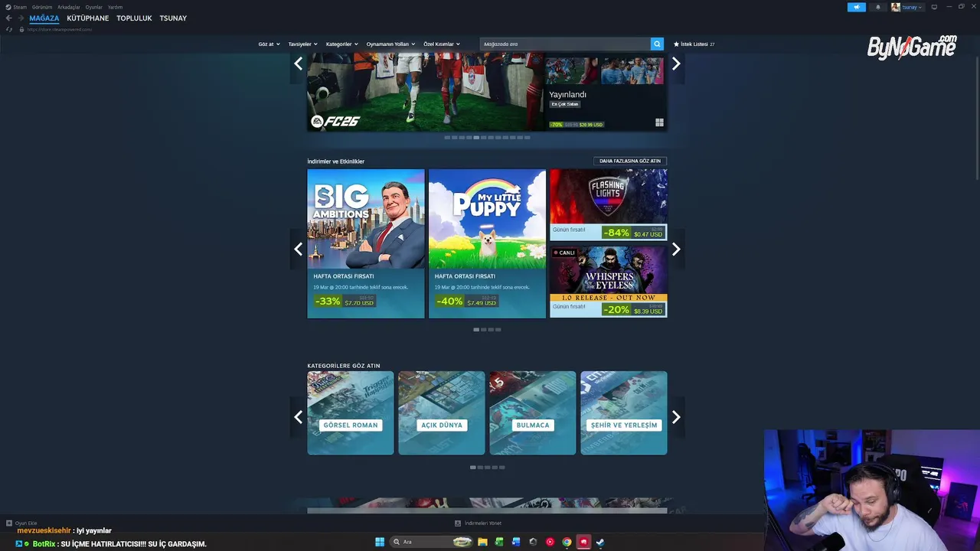This screenshot has width=980, height=551.
Task: Open the Özel Kısımlar dropdown
Action: click(442, 44)
